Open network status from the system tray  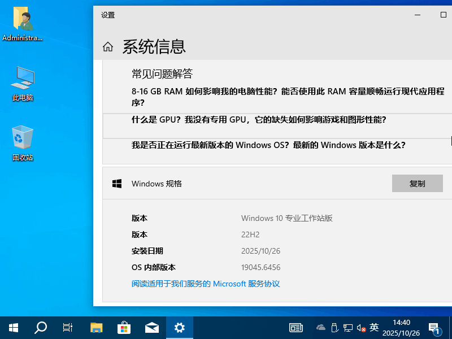click(x=347, y=327)
